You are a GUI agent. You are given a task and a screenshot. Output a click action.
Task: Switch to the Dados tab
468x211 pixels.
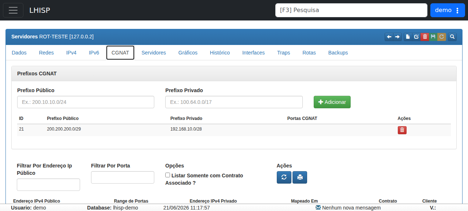coord(19,53)
